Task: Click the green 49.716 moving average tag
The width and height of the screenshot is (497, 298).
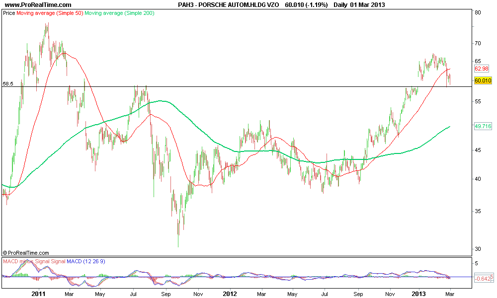Action: click(x=483, y=126)
